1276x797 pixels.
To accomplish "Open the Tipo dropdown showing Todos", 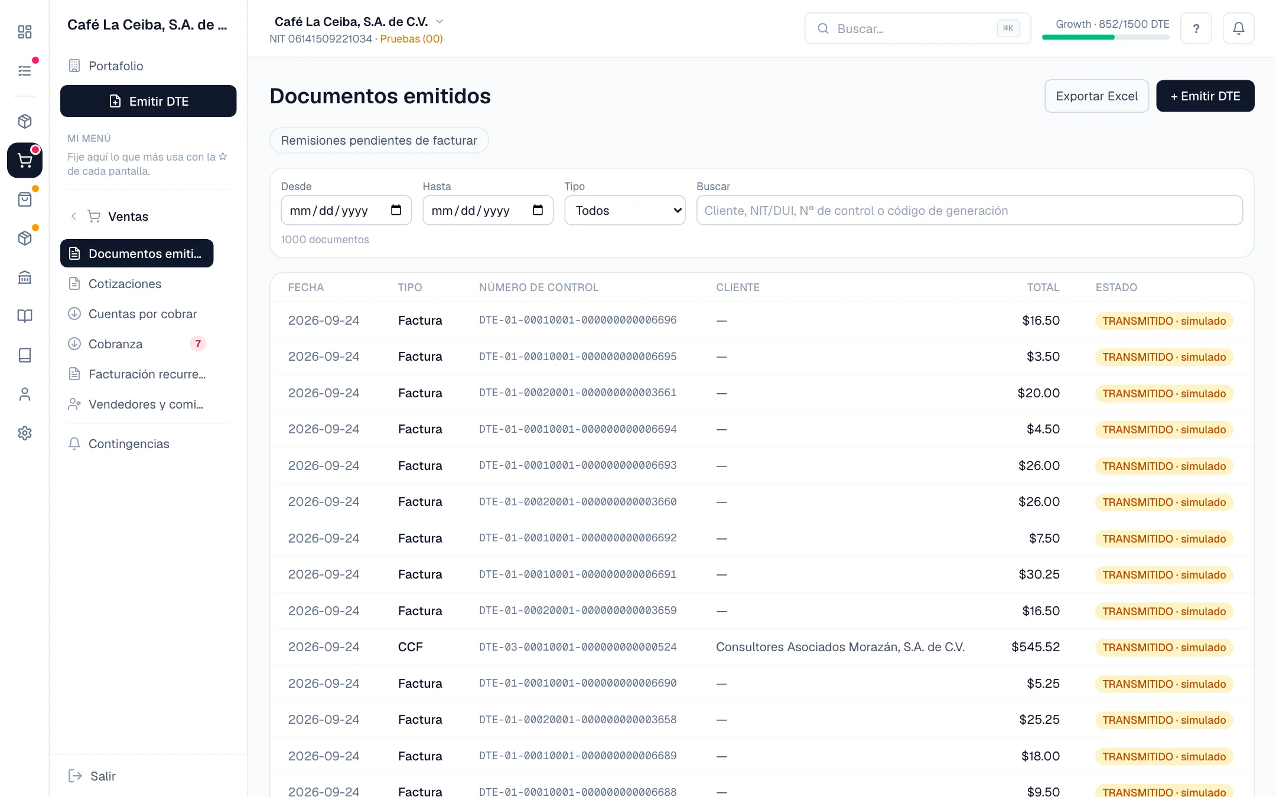I will tap(625, 210).
